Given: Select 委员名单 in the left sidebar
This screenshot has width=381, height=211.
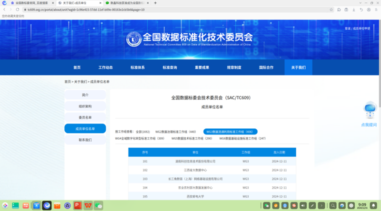Looking at the screenshot, I should click(x=85, y=117).
